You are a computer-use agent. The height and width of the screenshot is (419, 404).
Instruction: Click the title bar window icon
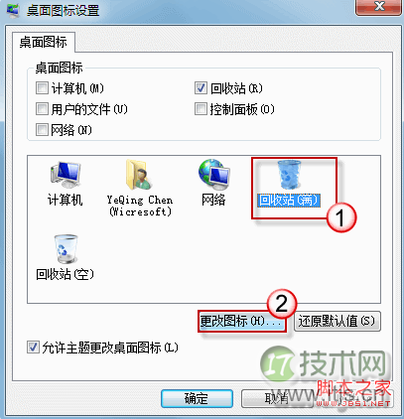point(13,9)
